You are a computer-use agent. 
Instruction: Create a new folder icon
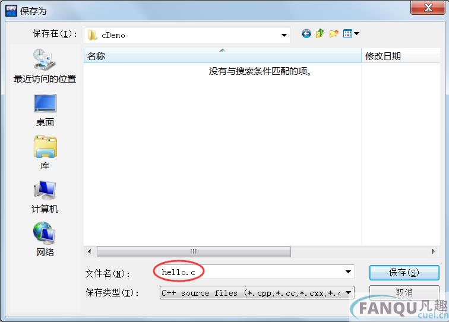pos(334,33)
